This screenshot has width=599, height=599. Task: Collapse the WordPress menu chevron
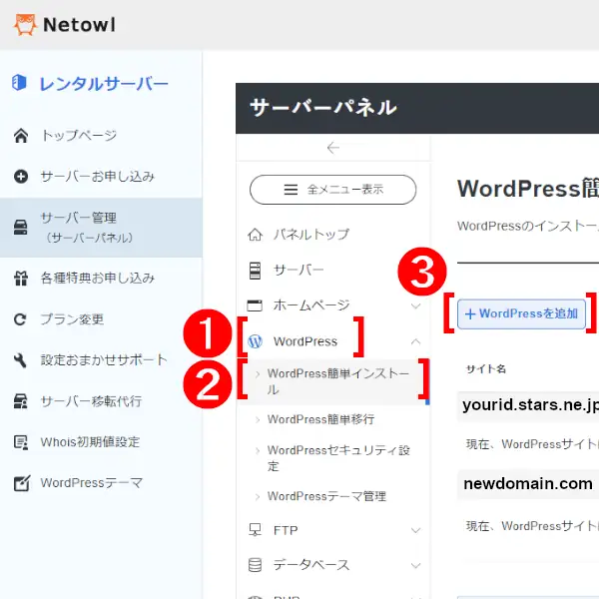click(x=416, y=341)
